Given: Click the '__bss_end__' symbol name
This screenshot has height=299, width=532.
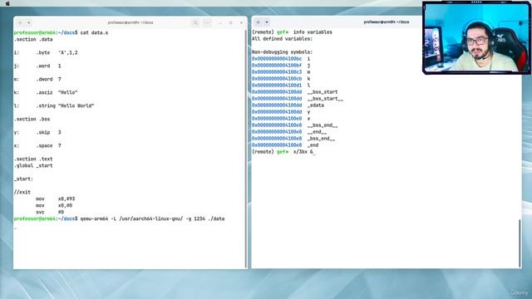Looking at the screenshot, I should [x=323, y=125].
